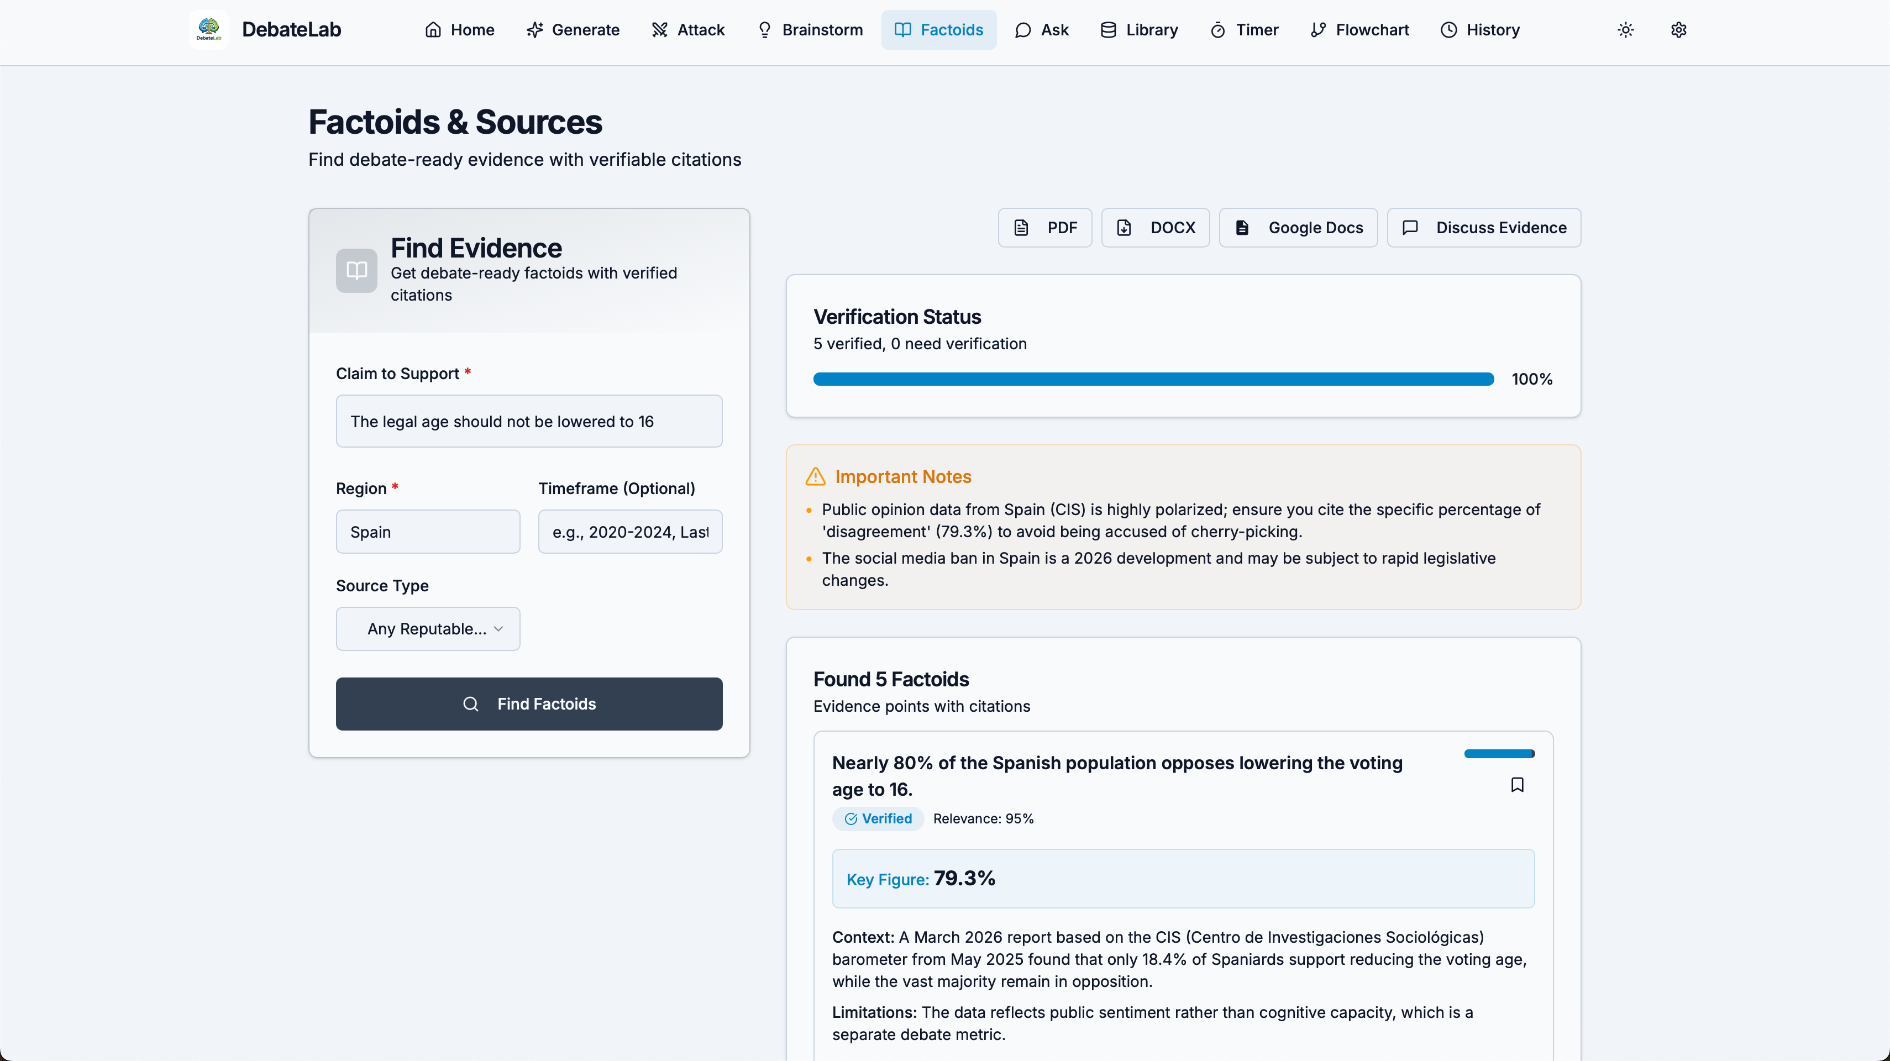Click the Region input field
This screenshot has width=1890, height=1061.
pyautogui.click(x=427, y=532)
